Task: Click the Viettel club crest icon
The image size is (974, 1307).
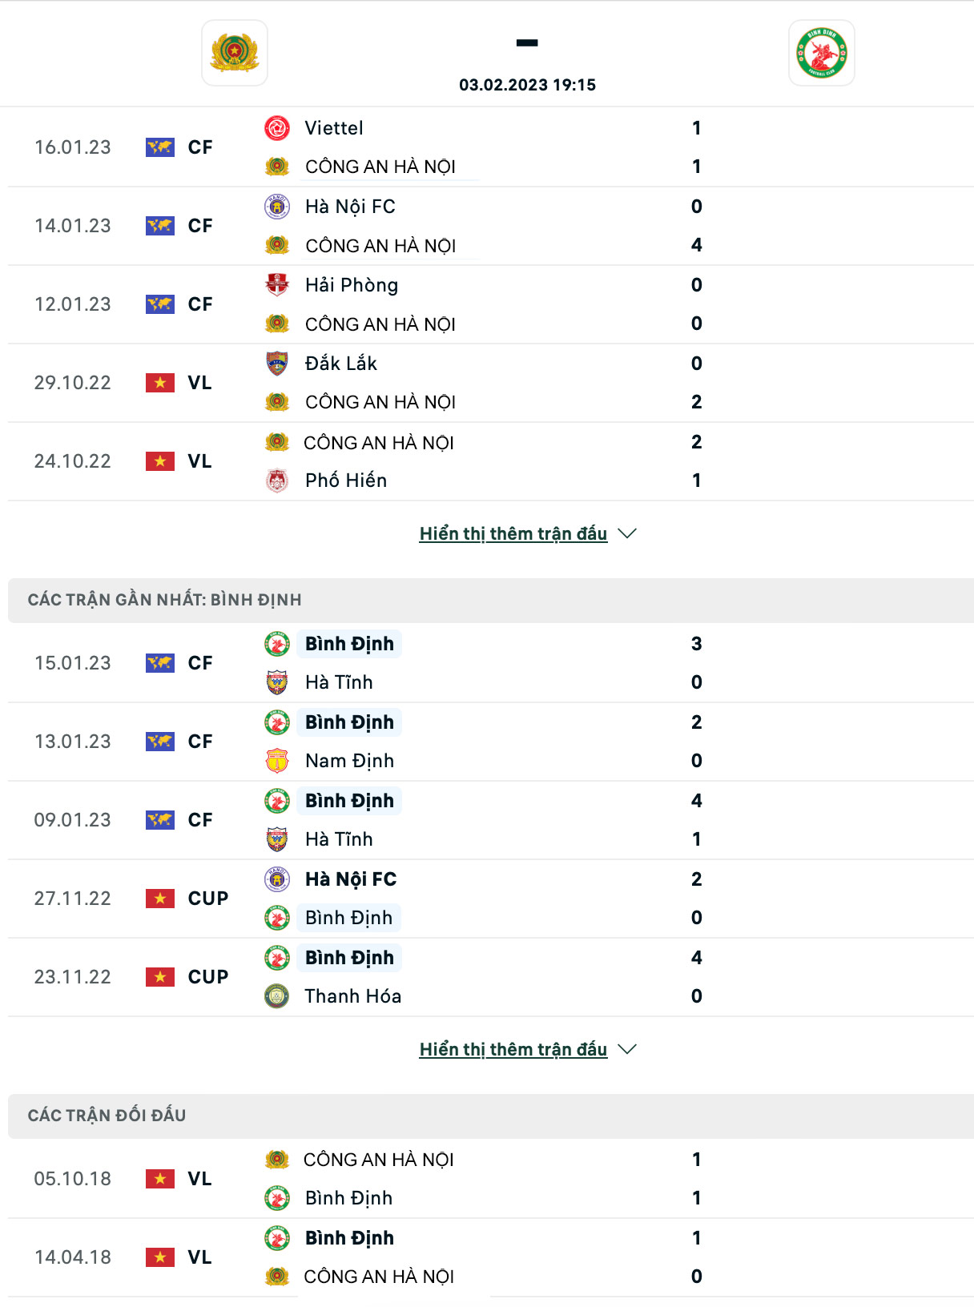Action: tap(277, 128)
